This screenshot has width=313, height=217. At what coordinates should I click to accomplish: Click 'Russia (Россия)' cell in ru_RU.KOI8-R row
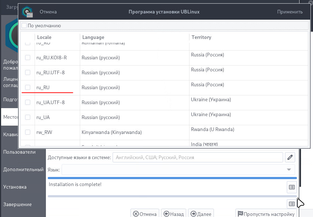207,55
